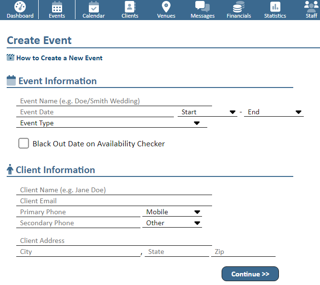This screenshot has height=285, width=320.
Task: Open Statistics via the bar chart icon
Action: [275, 7]
